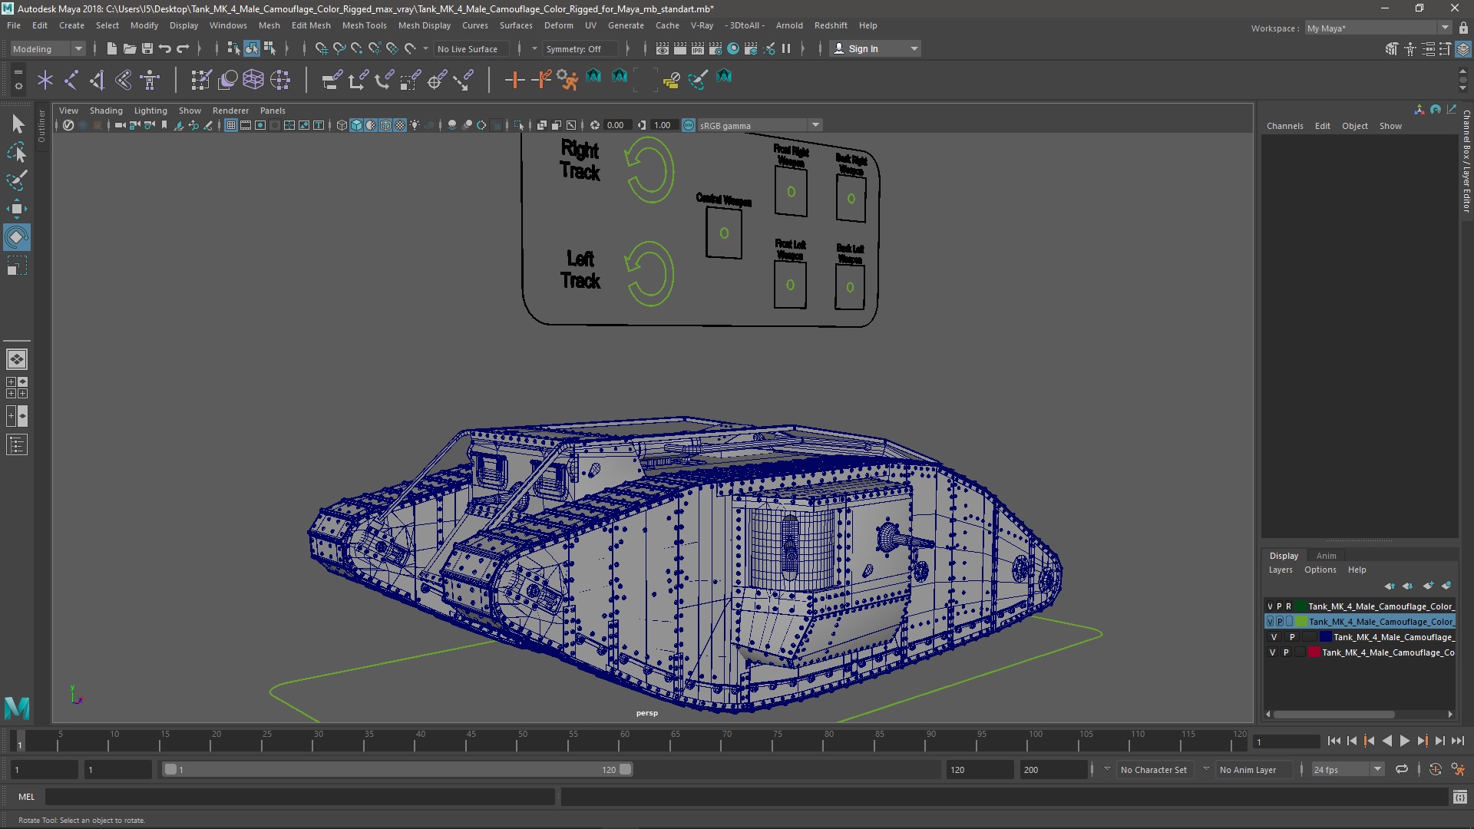Expand the Workspace My Maya dropdown
1474x829 pixels.
tap(1377, 28)
